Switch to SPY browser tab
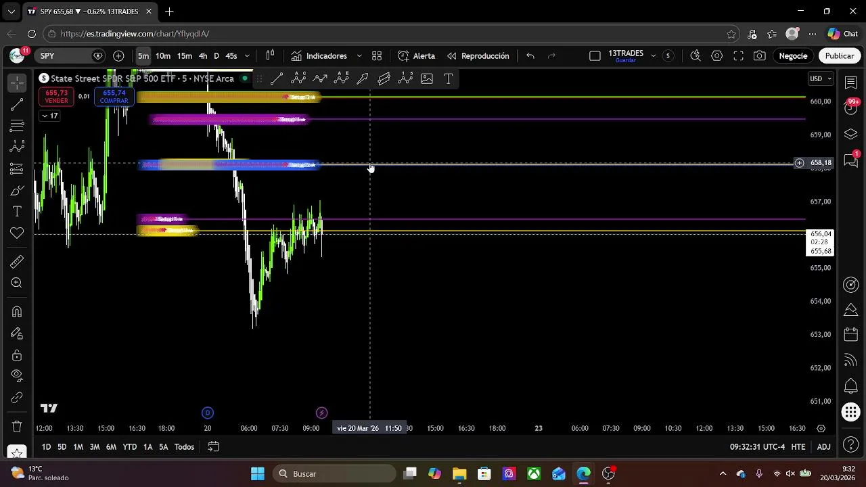The image size is (866, 487). [x=89, y=11]
